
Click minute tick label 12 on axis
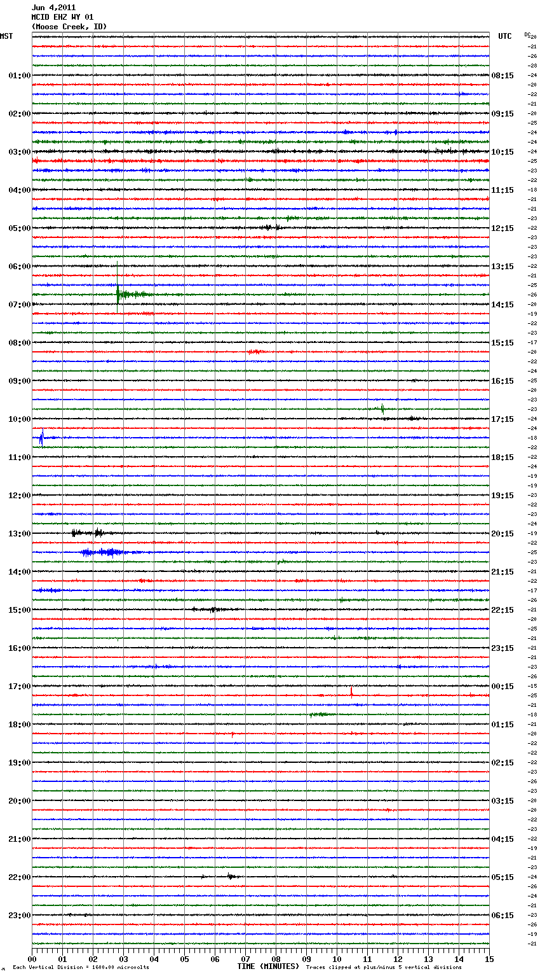(x=398, y=959)
